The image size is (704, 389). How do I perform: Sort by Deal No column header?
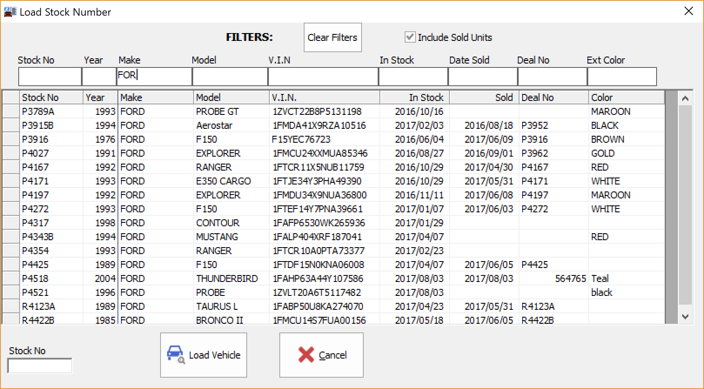click(x=554, y=97)
